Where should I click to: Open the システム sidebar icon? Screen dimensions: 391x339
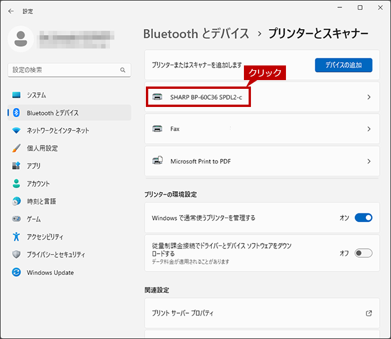[16, 95]
